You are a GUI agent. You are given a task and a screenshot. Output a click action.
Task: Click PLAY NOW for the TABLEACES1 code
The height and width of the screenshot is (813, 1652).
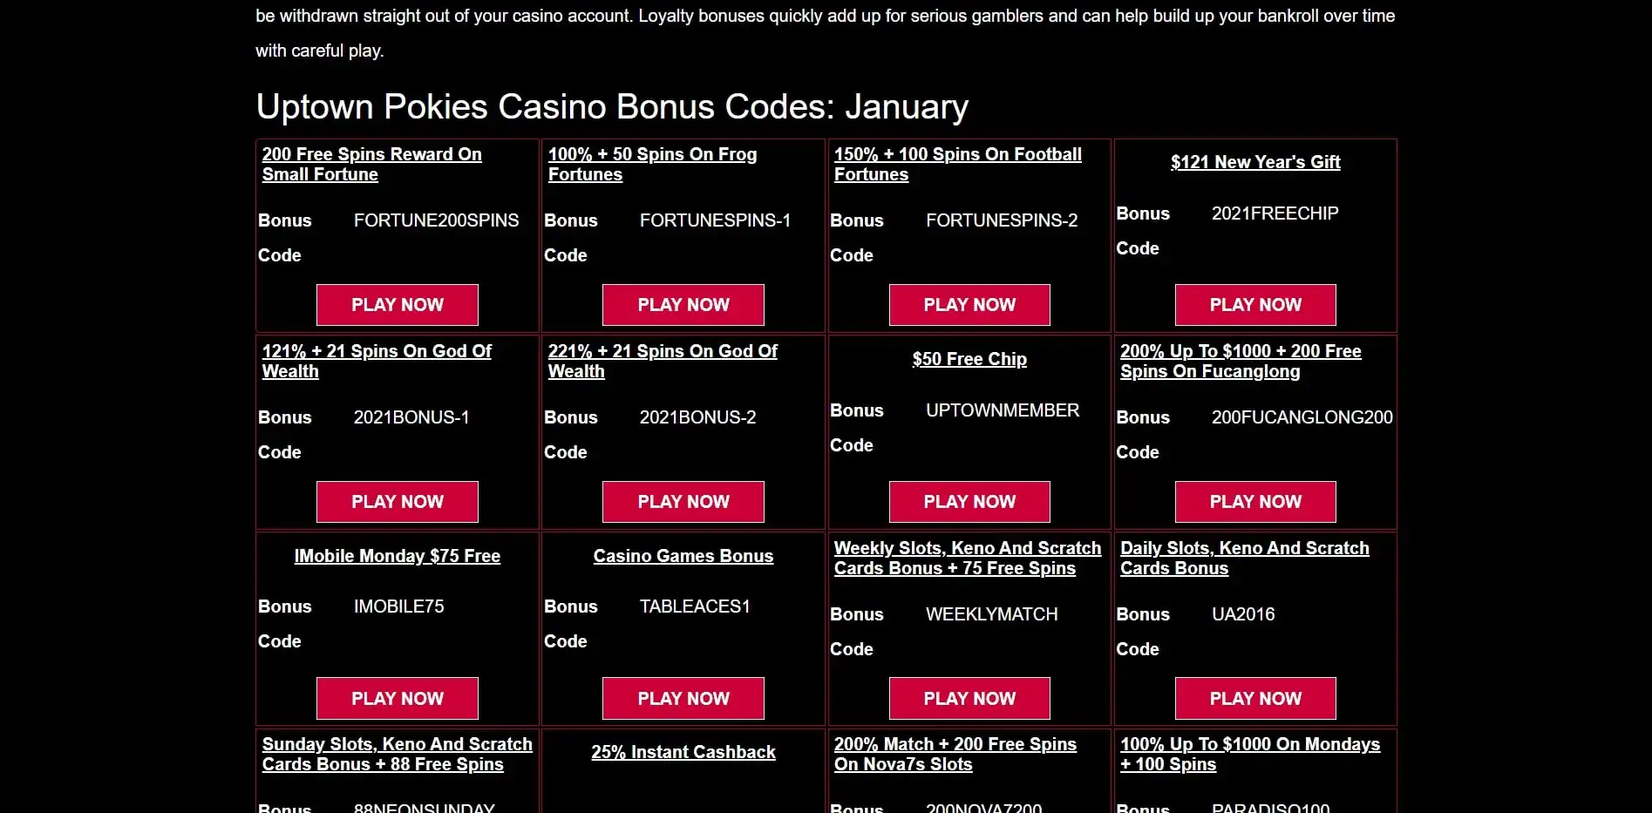[x=683, y=699]
